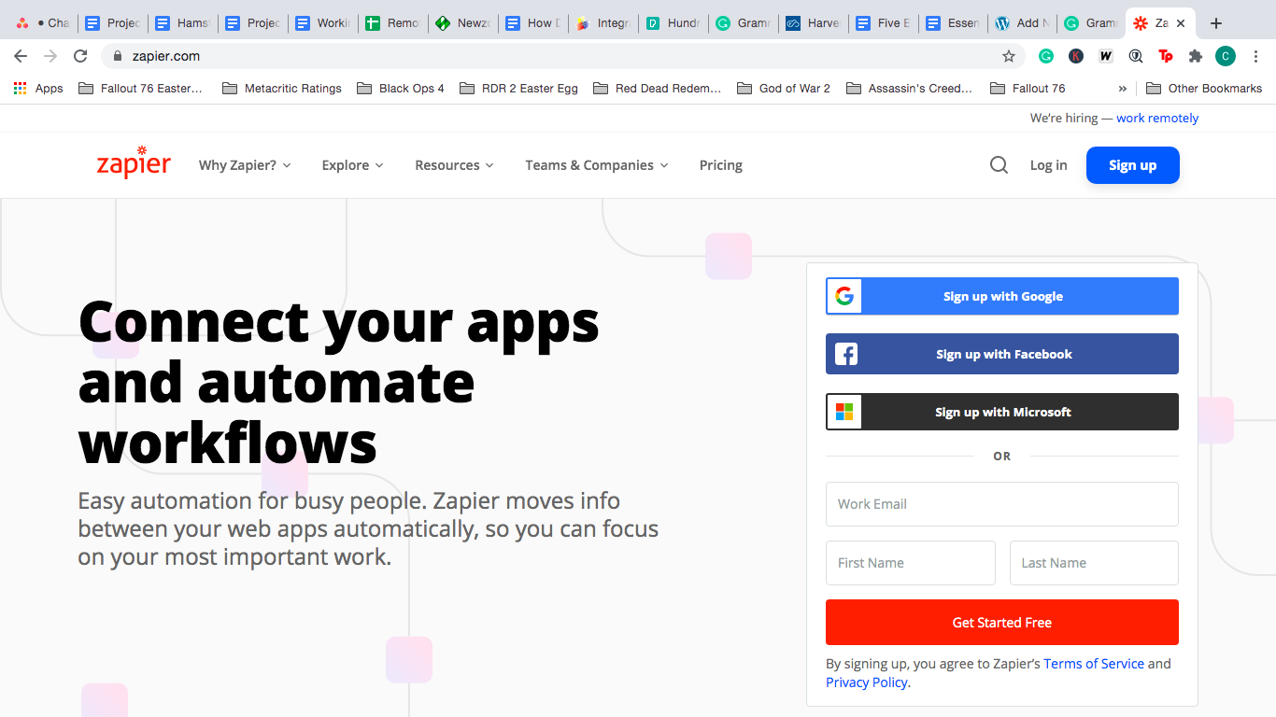The height and width of the screenshot is (717, 1276).
Task: Open the Terms of Service link
Action: pos(1094,664)
